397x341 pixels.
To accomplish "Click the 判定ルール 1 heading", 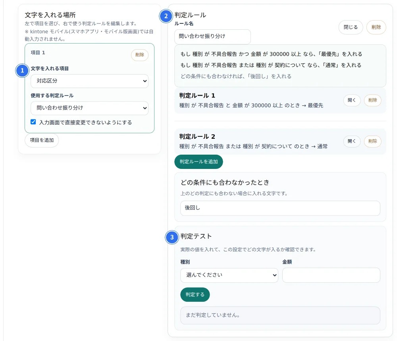I will point(197,96).
